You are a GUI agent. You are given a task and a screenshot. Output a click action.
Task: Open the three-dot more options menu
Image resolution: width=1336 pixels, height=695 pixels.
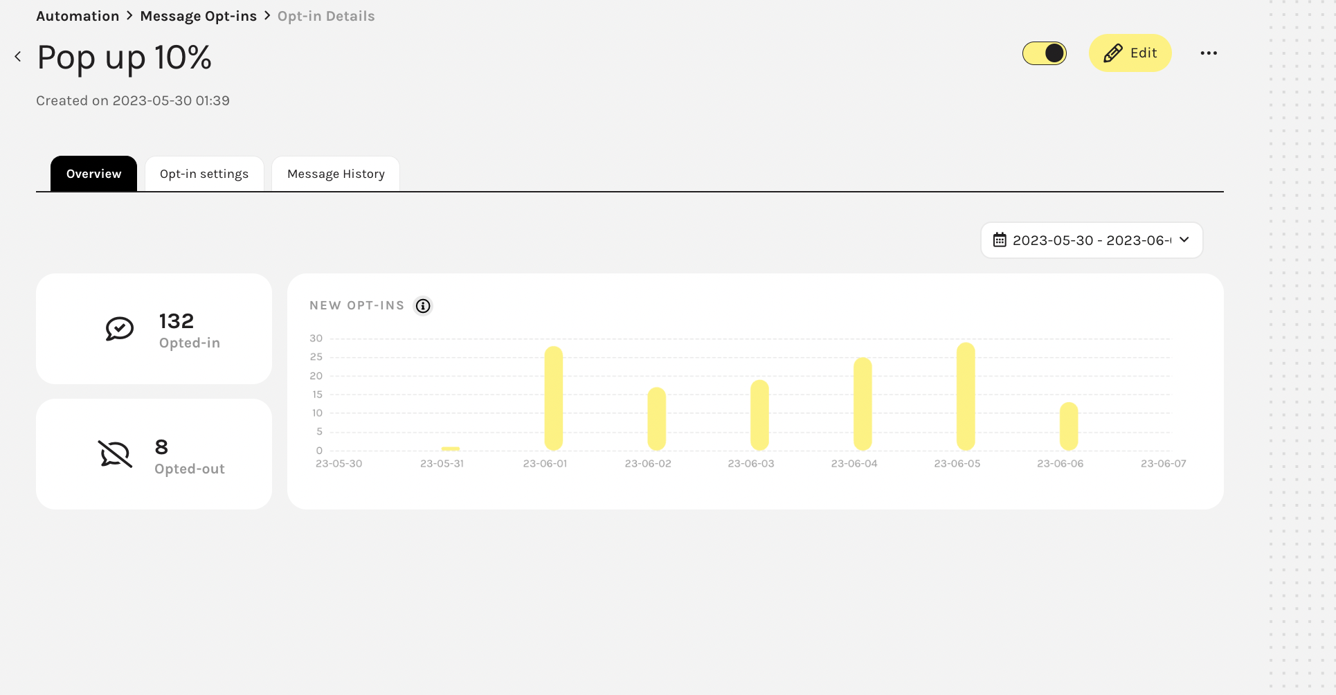pos(1209,53)
